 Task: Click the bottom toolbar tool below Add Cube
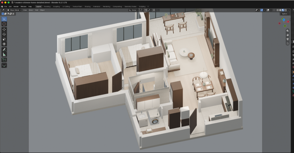click(x=4, y=66)
